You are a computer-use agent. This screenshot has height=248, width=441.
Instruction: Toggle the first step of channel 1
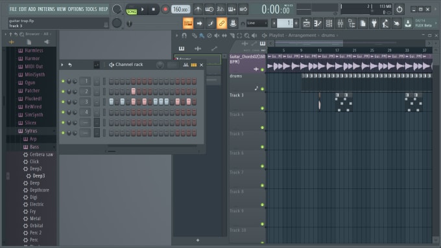pos(112,81)
